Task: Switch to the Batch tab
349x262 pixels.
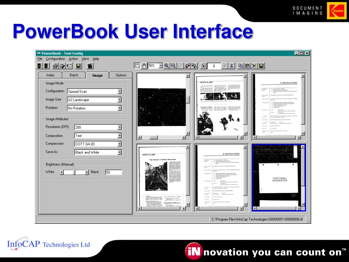Action: (74, 75)
